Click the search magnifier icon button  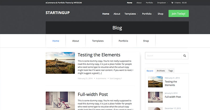[x=185, y=56]
